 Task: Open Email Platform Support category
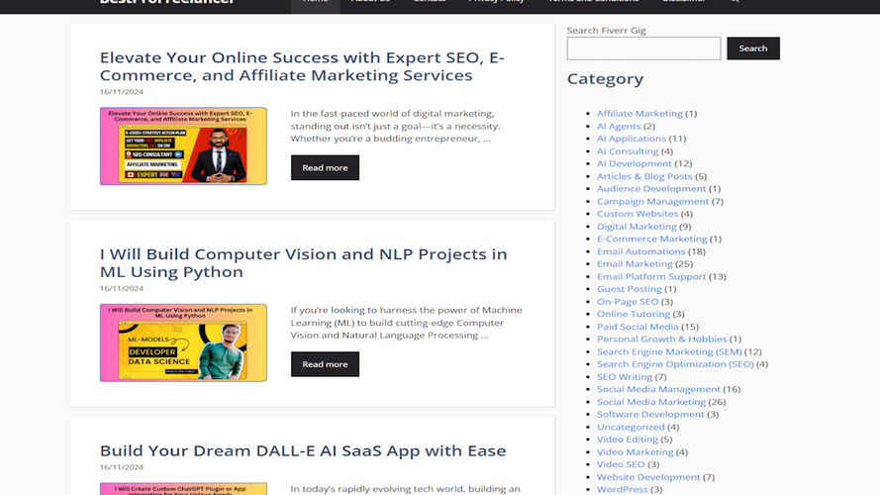[x=651, y=276]
